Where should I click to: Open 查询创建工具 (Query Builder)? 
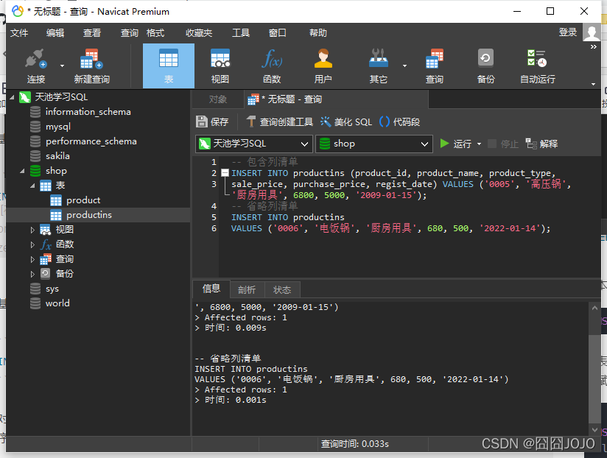point(279,121)
